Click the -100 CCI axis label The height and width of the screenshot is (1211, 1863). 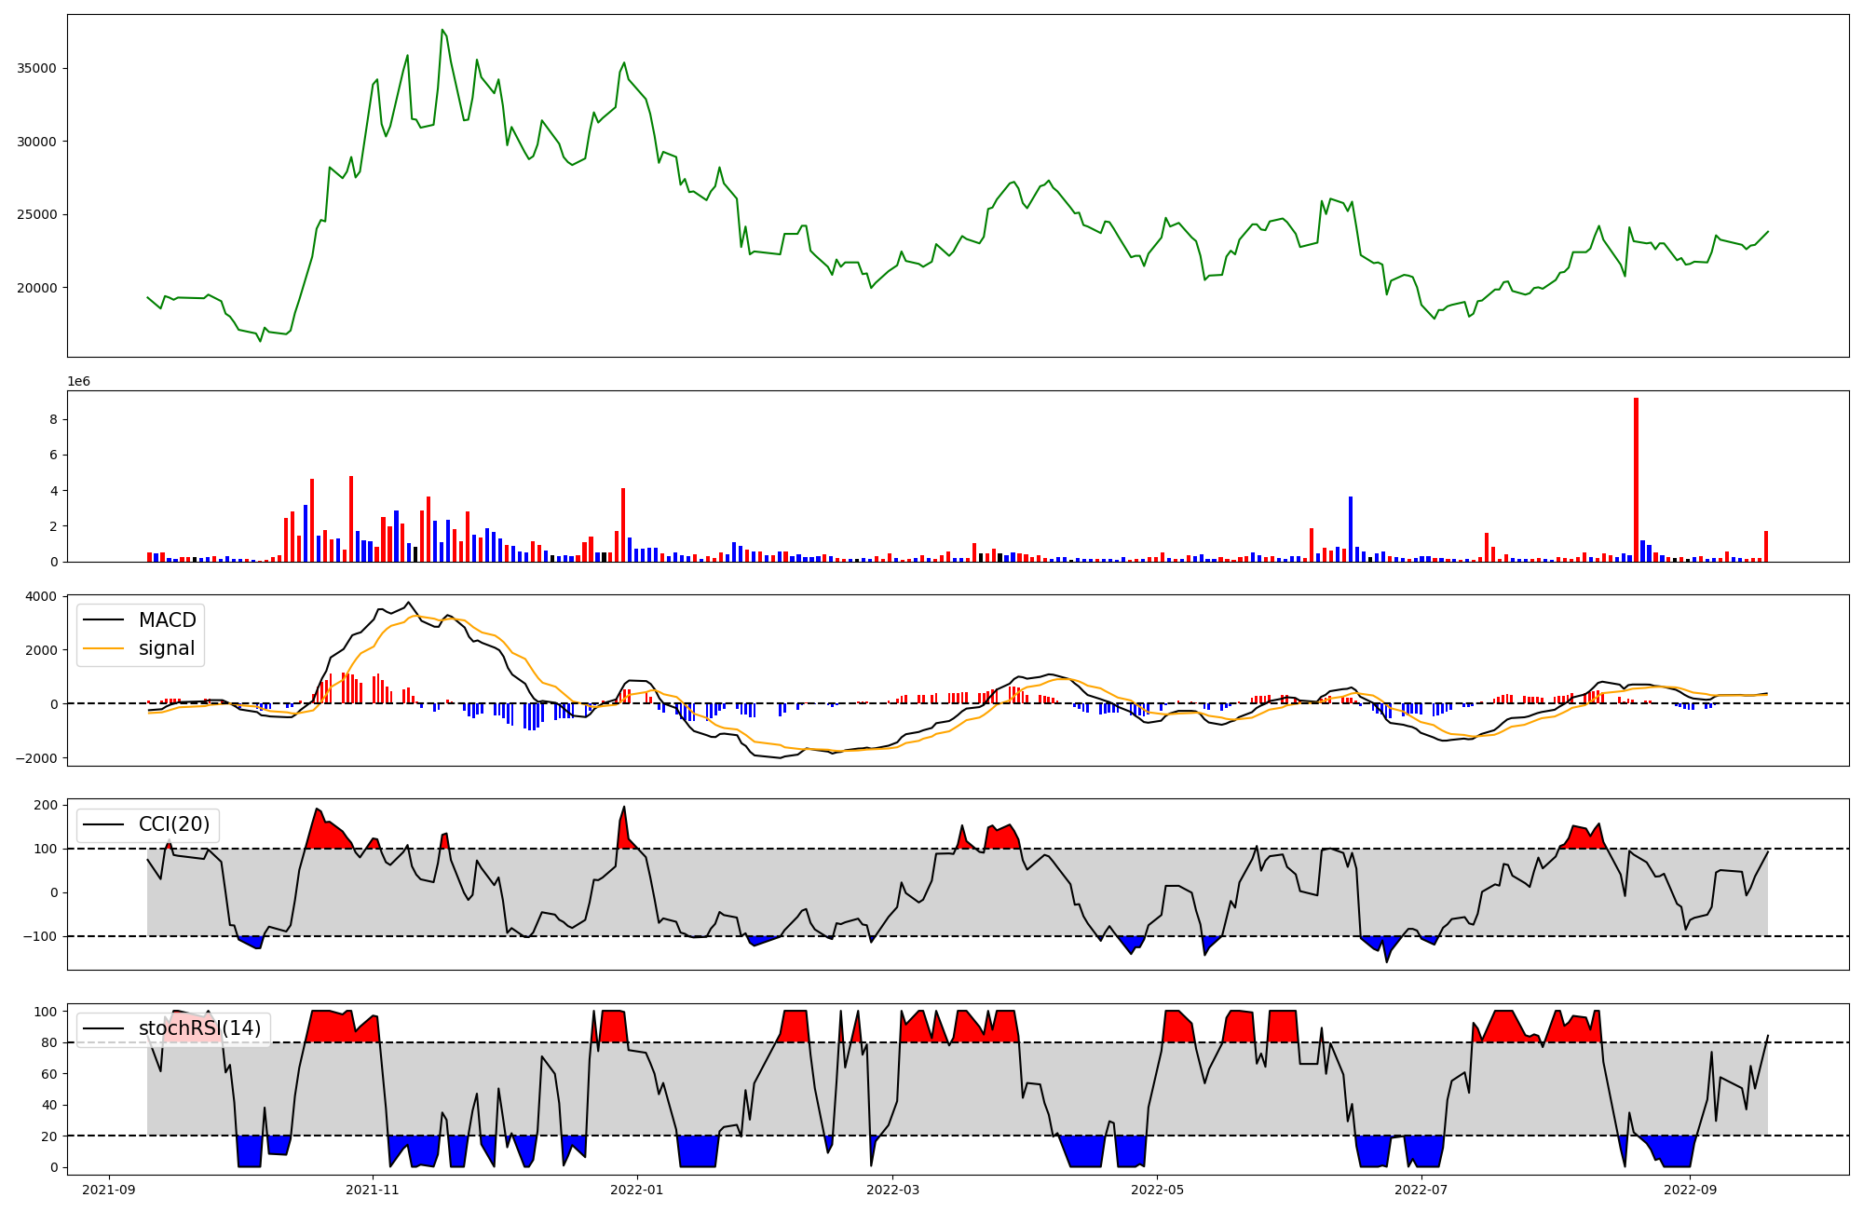39,936
